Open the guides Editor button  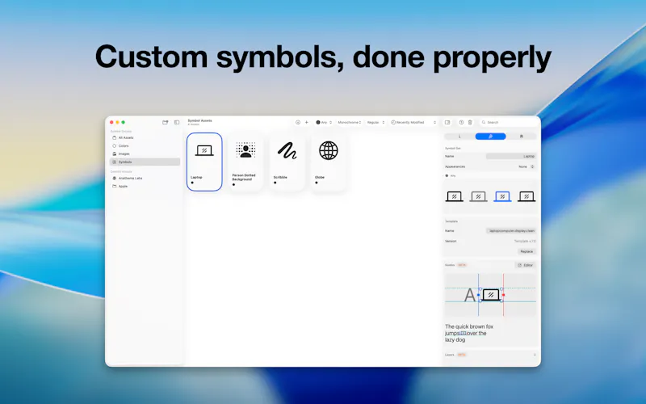[x=526, y=265]
